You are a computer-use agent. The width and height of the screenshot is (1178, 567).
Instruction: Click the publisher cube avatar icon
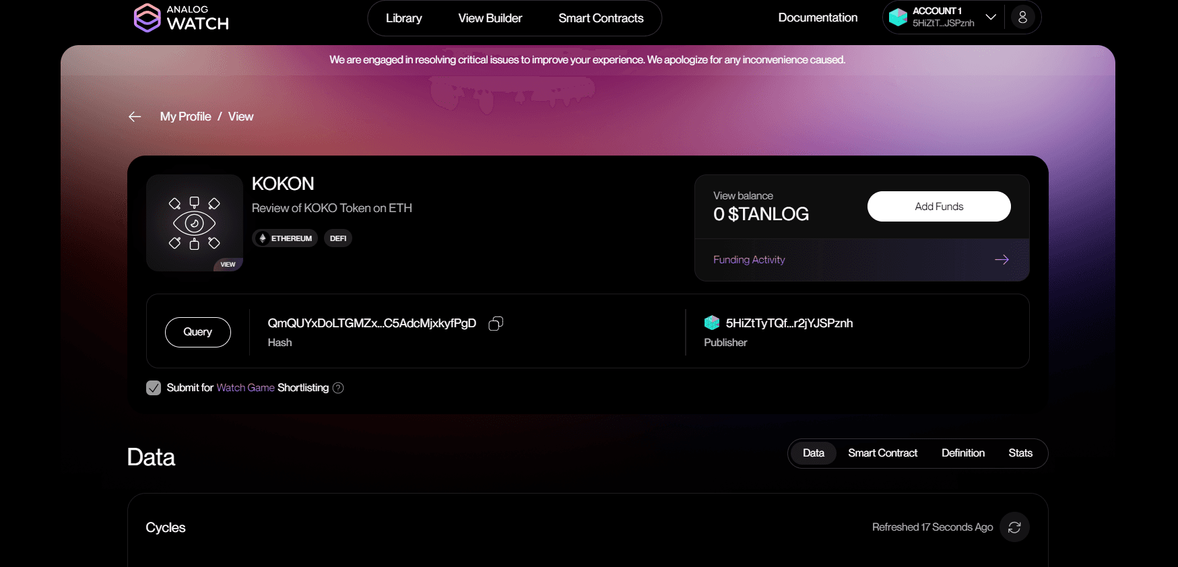click(x=712, y=323)
